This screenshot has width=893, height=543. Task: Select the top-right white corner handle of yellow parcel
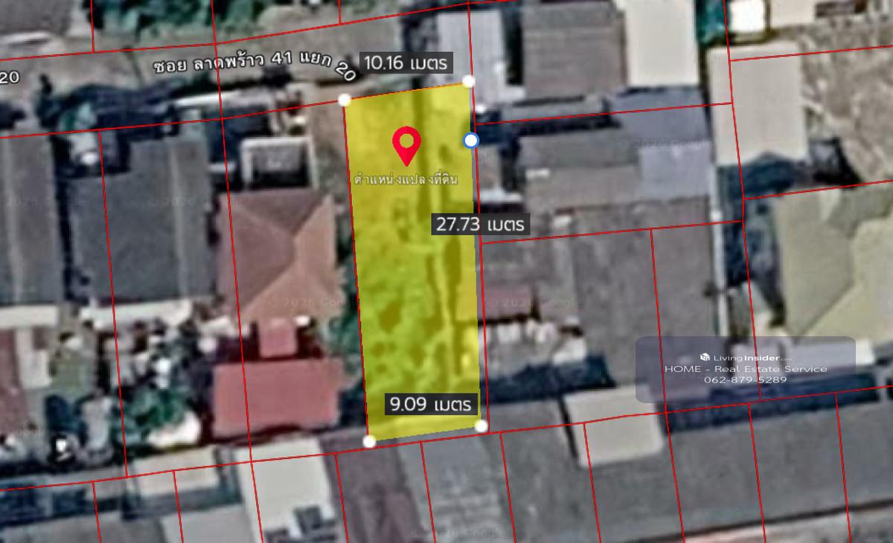coord(468,80)
